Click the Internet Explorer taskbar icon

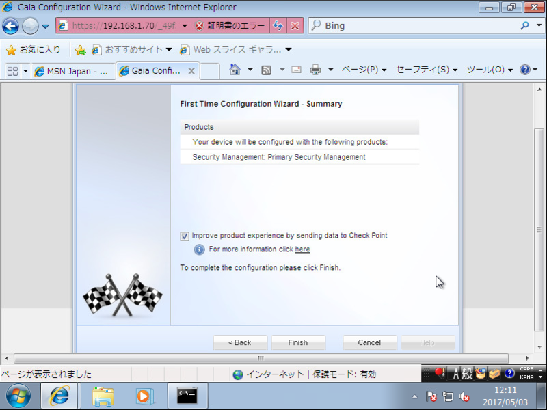[59, 396]
